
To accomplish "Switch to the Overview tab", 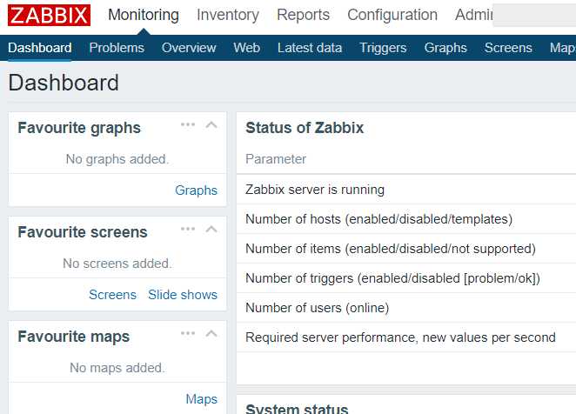I will pos(189,48).
